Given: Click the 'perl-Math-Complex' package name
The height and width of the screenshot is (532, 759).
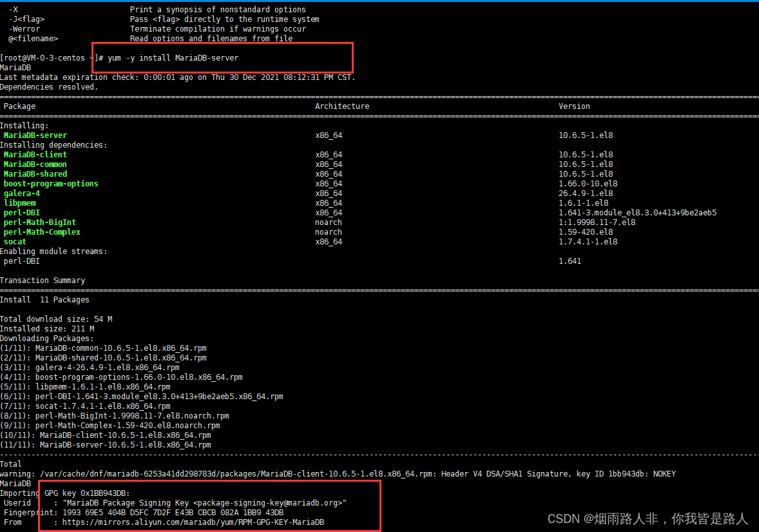Looking at the screenshot, I should [x=42, y=232].
